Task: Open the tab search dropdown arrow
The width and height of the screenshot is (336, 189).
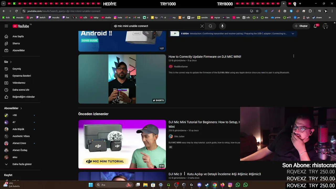Action: (x=3, y=4)
